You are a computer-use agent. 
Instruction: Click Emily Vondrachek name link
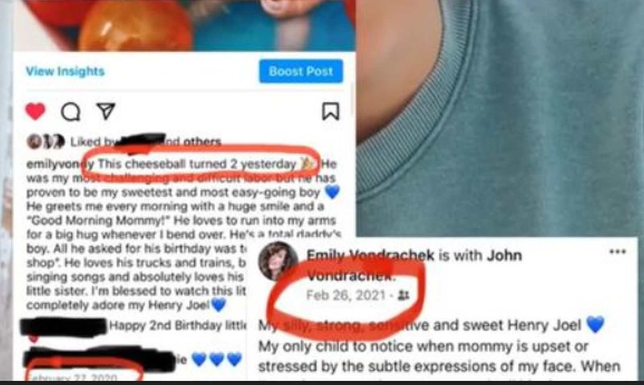[x=370, y=255]
